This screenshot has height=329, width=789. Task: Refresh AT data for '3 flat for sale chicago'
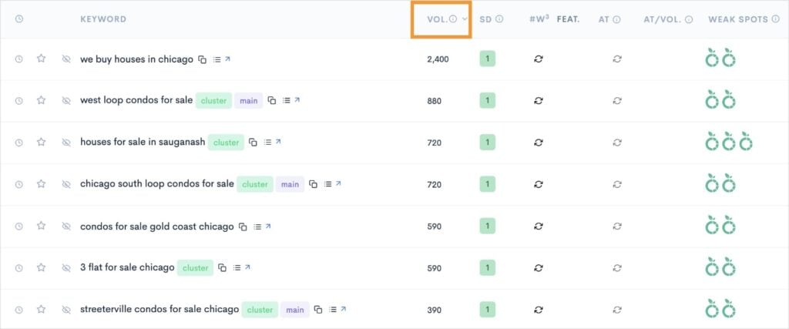617,267
